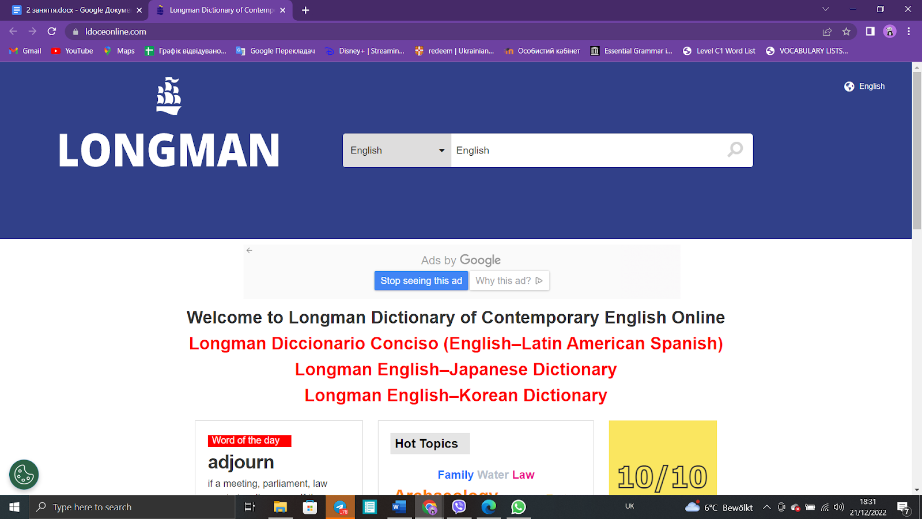Open Microsoft Word from taskbar
922x519 pixels.
[x=399, y=507]
